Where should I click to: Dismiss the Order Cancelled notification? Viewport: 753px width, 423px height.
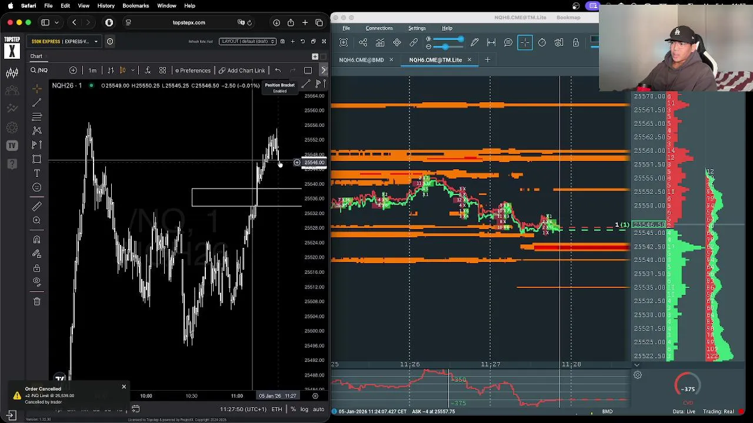click(x=124, y=387)
